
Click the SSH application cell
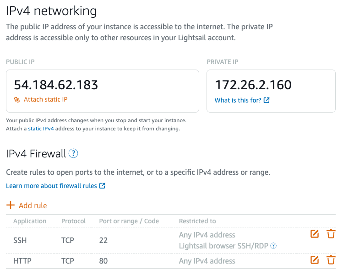20,241
